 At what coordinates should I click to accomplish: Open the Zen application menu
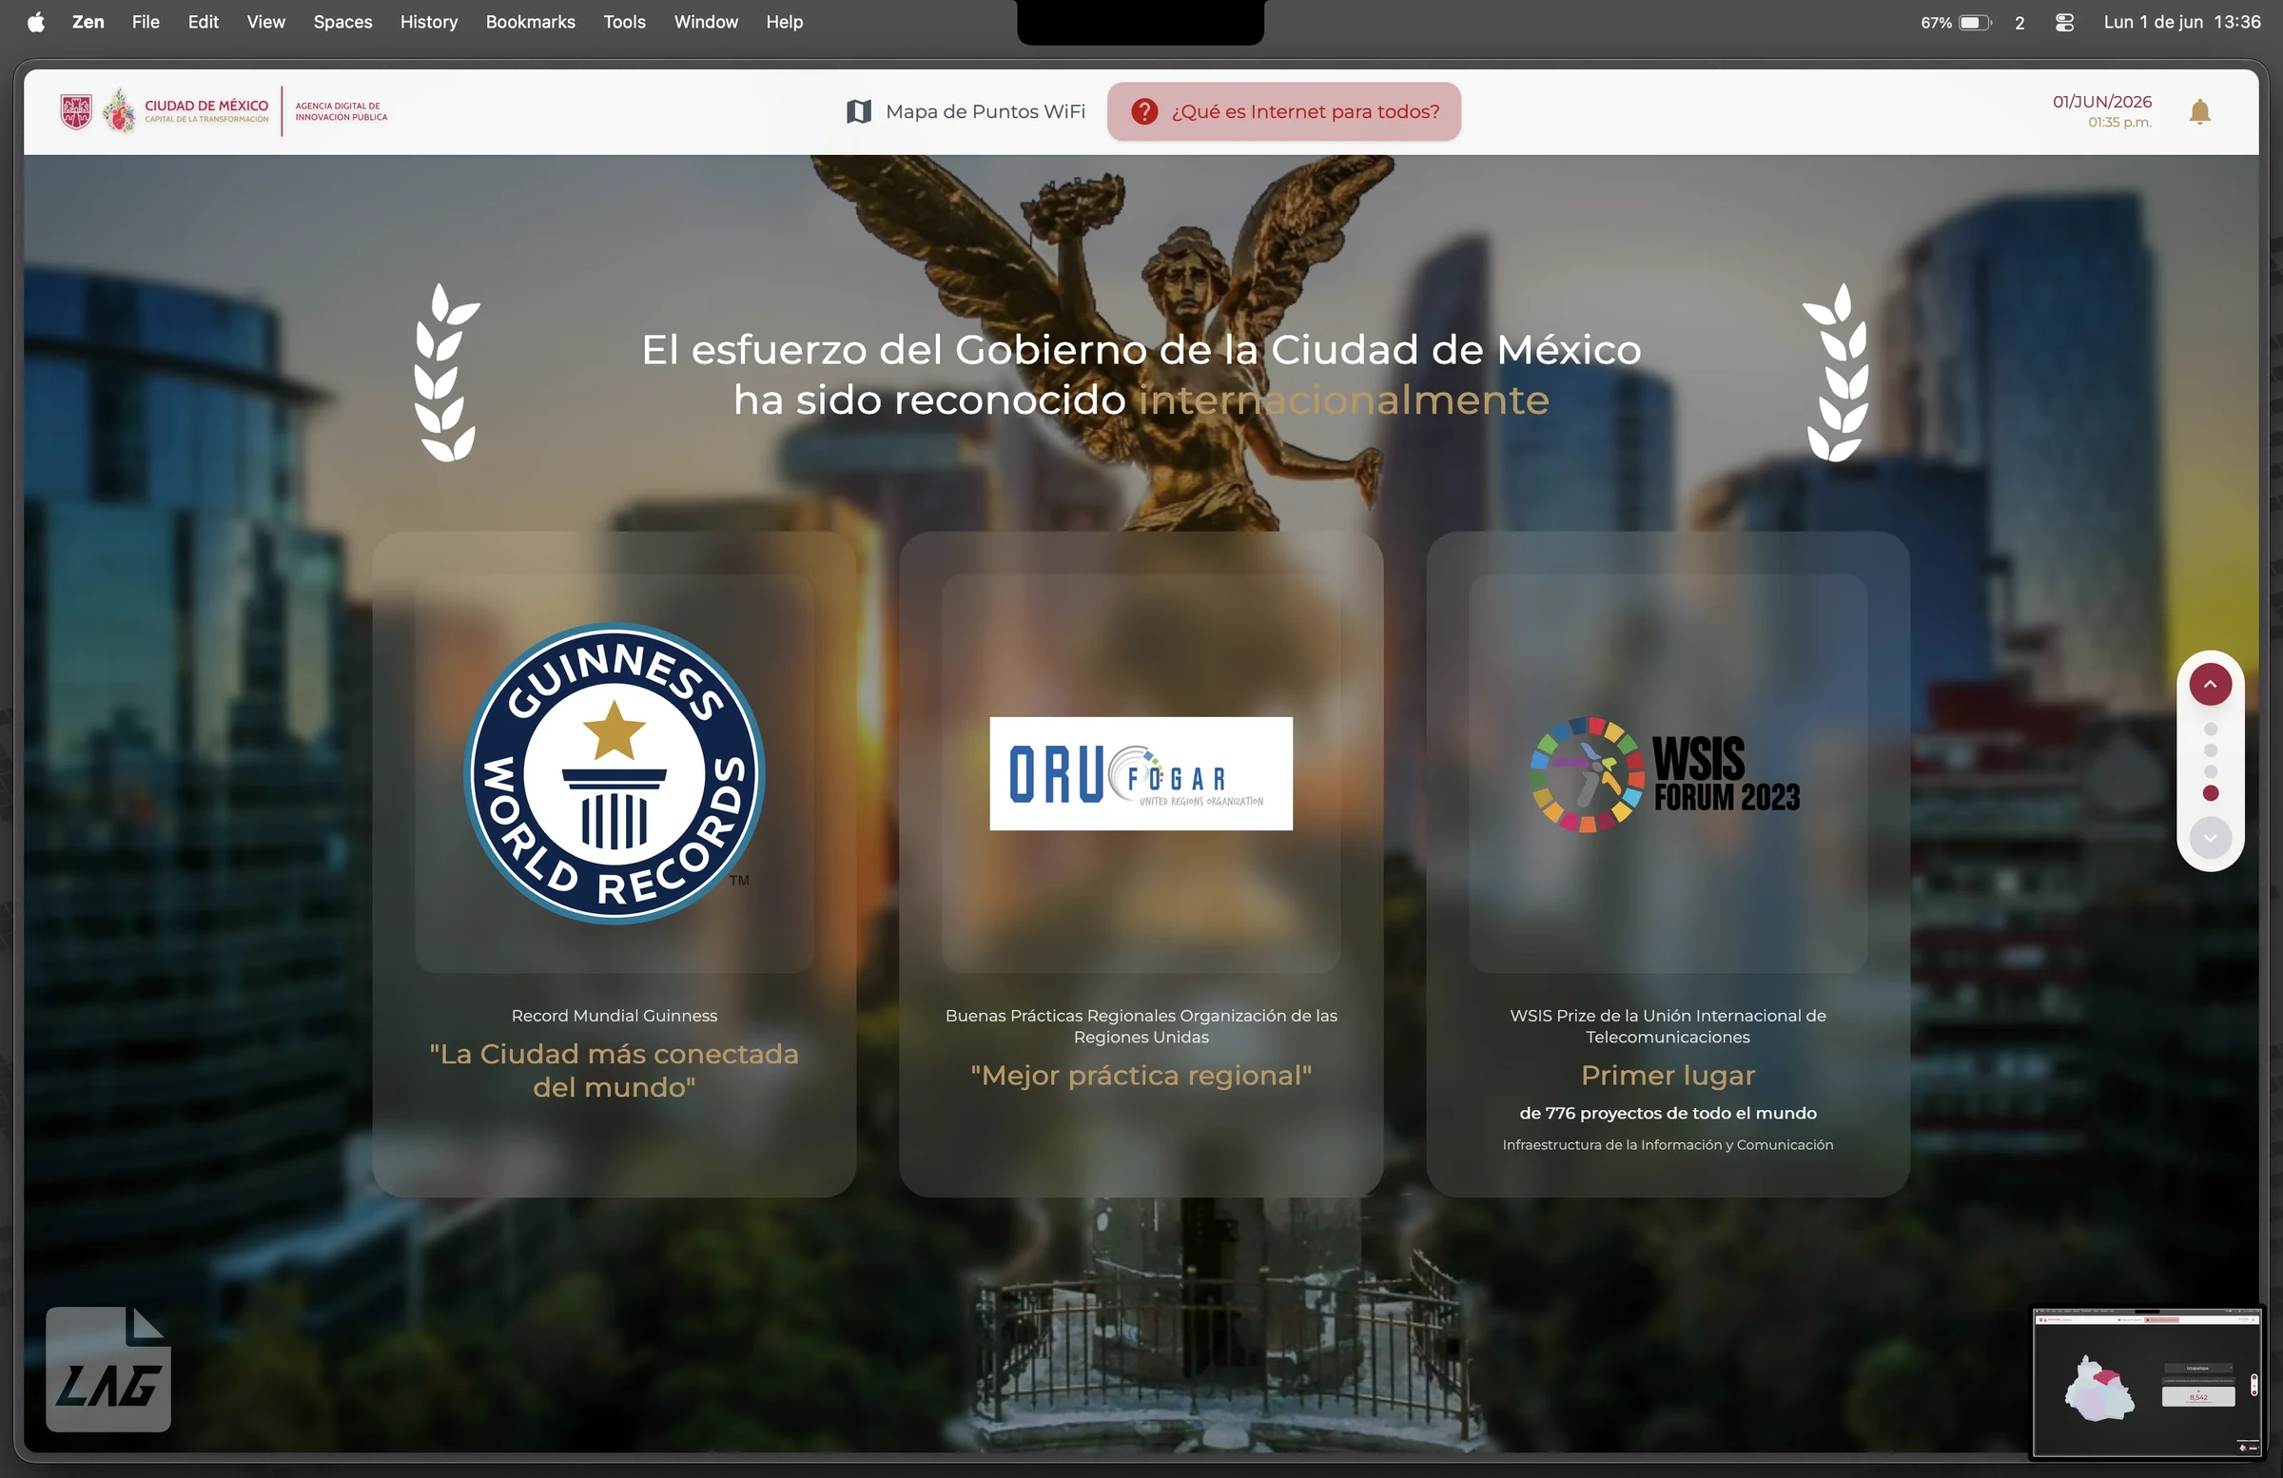pos(88,22)
